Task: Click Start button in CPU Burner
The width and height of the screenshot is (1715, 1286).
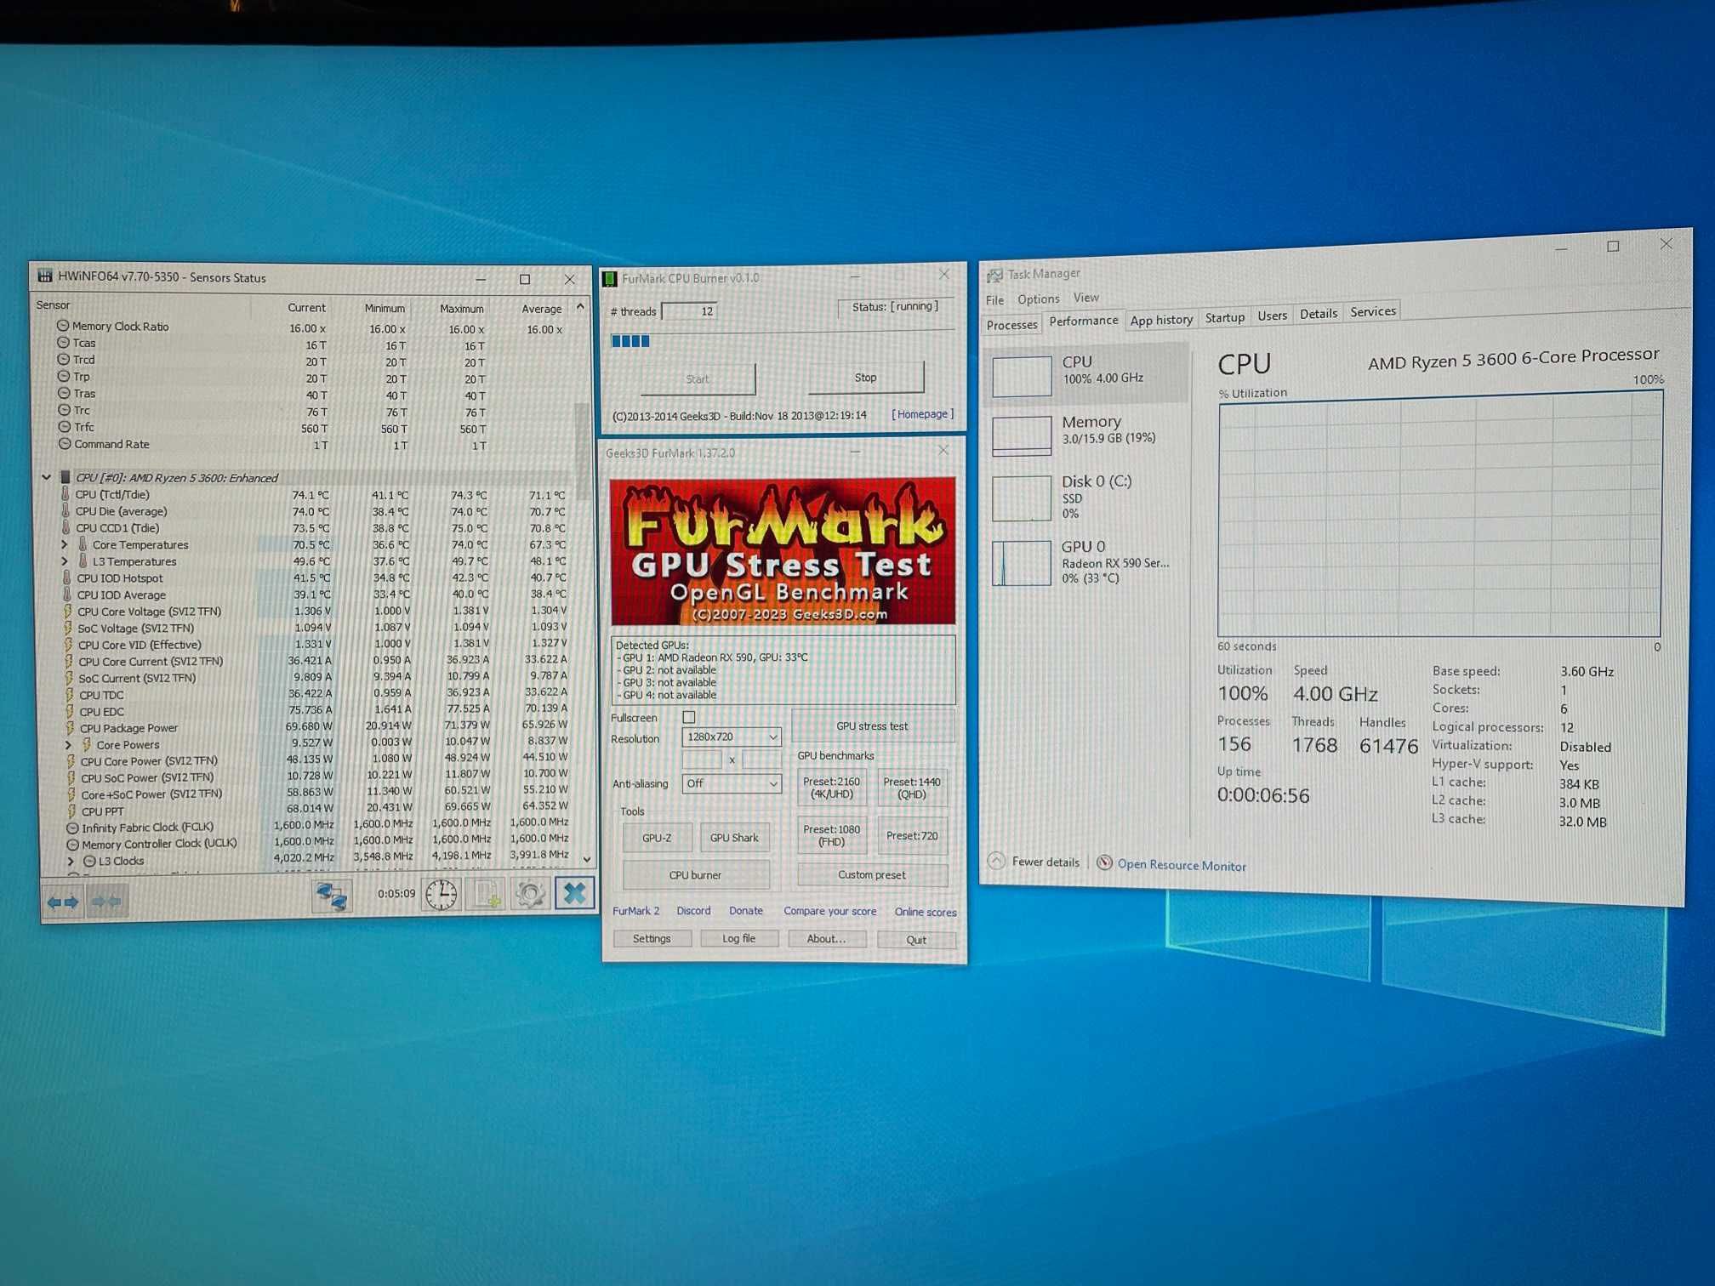Action: 697,379
